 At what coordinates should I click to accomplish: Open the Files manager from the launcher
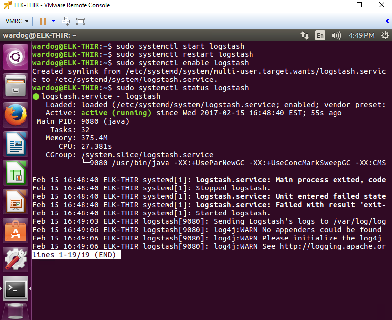16,86
